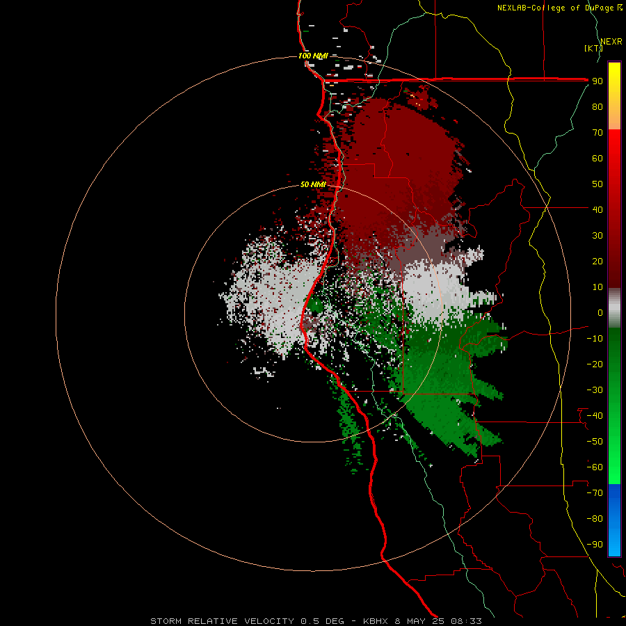
Task: Click the -20 value on the velocity scale
Action: 595,364
